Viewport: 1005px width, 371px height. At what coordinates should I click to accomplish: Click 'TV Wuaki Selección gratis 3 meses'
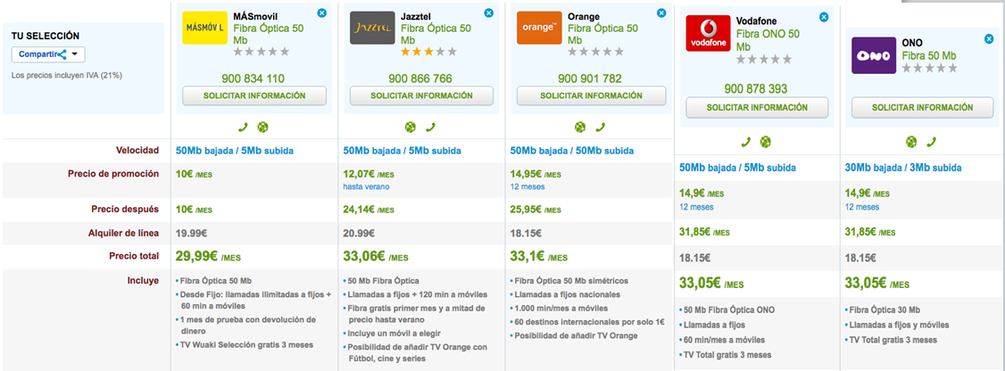pos(246,345)
